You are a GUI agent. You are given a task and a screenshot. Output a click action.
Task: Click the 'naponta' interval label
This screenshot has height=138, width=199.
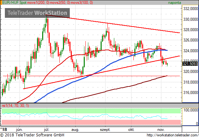pyautogui.click(x=175, y=3)
